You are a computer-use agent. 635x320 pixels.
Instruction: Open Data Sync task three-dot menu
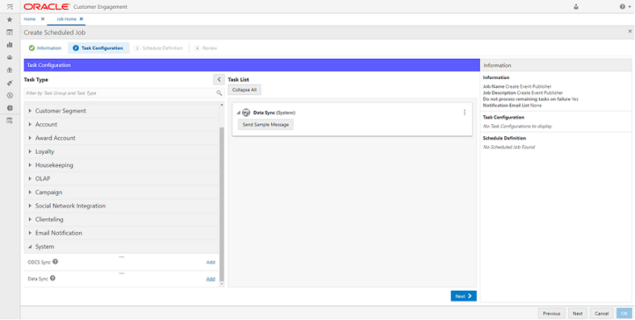pyautogui.click(x=465, y=113)
